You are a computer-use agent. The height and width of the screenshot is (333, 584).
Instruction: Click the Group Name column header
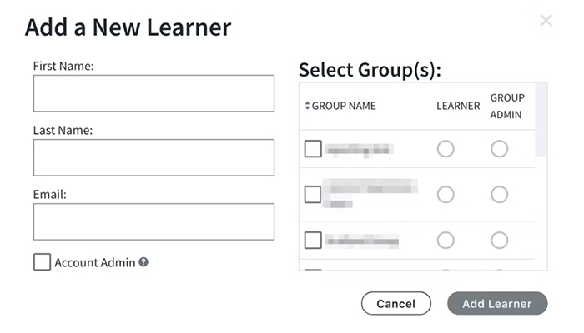[344, 107]
